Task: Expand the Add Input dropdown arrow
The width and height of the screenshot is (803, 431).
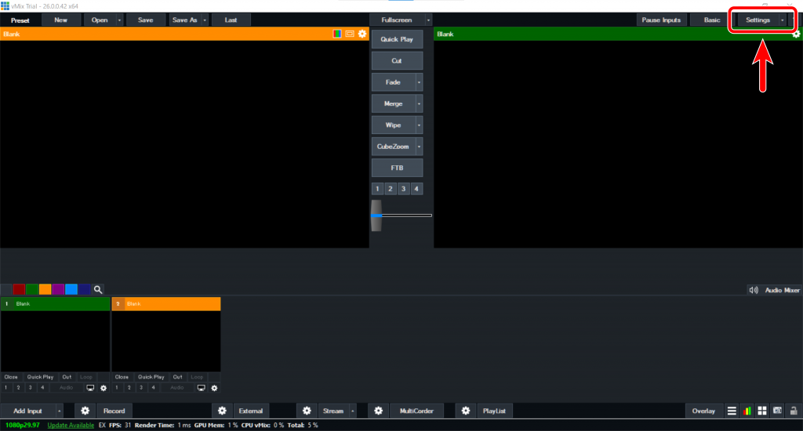Action: (58, 411)
